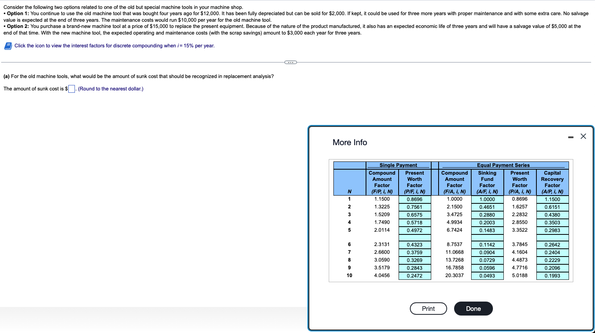Close the More Info dialog
Screen dimensions: 595x333
click(x=583, y=136)
